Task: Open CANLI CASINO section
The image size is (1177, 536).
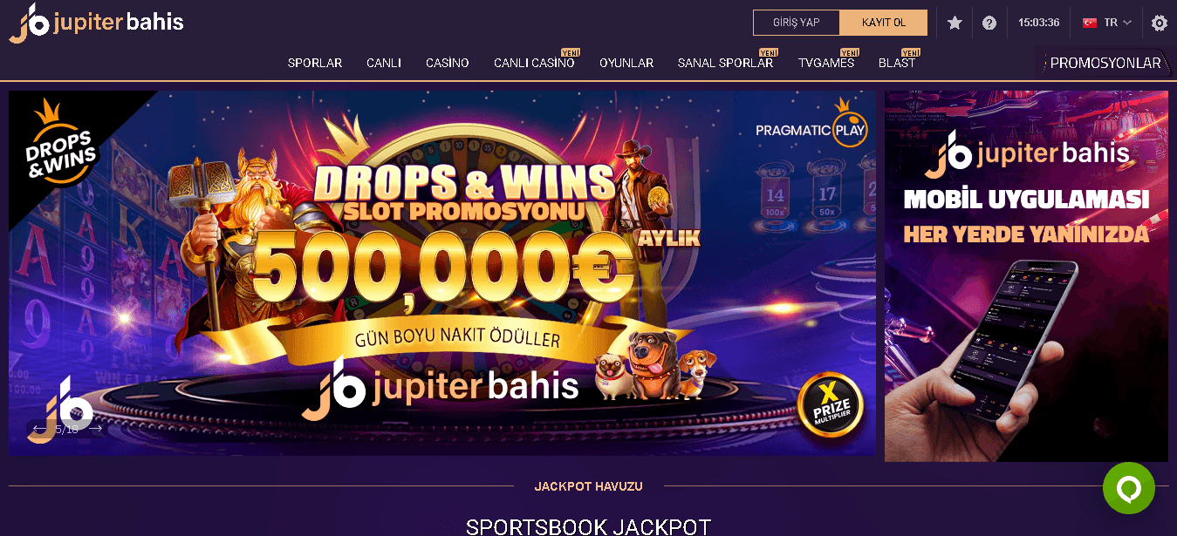Action: tap(534, 63)
